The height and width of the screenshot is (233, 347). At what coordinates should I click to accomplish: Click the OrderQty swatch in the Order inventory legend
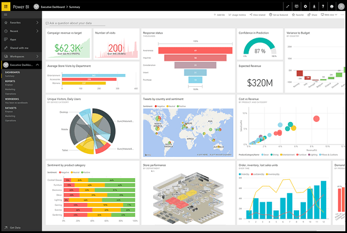pyautogui.click(x=240, y=175)
